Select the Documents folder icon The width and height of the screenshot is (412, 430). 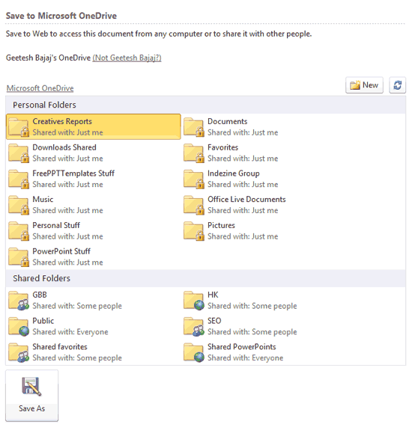tap(194, 127)
